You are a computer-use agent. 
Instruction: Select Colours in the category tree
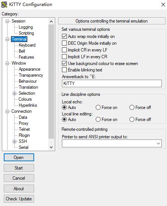tap(25, 99)
